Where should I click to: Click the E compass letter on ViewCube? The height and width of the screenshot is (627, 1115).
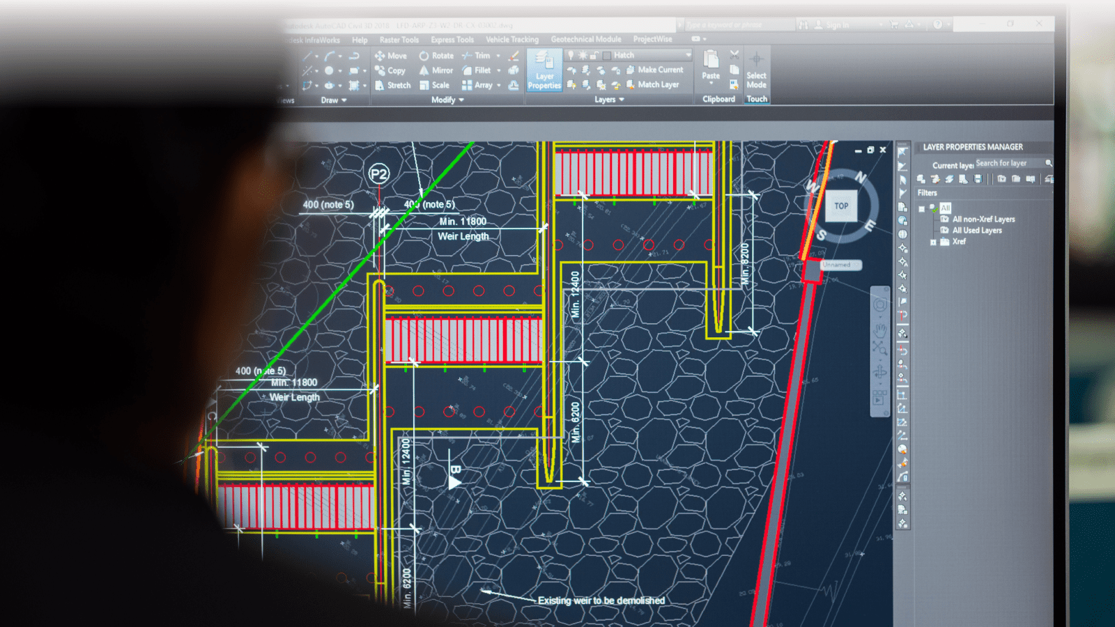click(870, 225)
